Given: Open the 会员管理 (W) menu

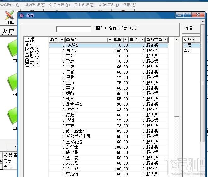Looking at the screenshot, I should 60,5.
